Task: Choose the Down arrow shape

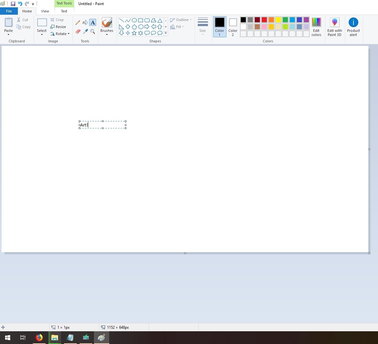Action: [x=122, y=33]
